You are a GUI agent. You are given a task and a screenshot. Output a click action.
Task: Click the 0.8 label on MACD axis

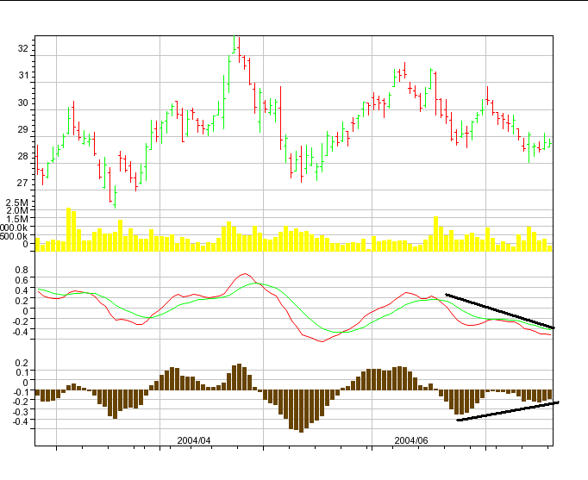click(20, 270)
